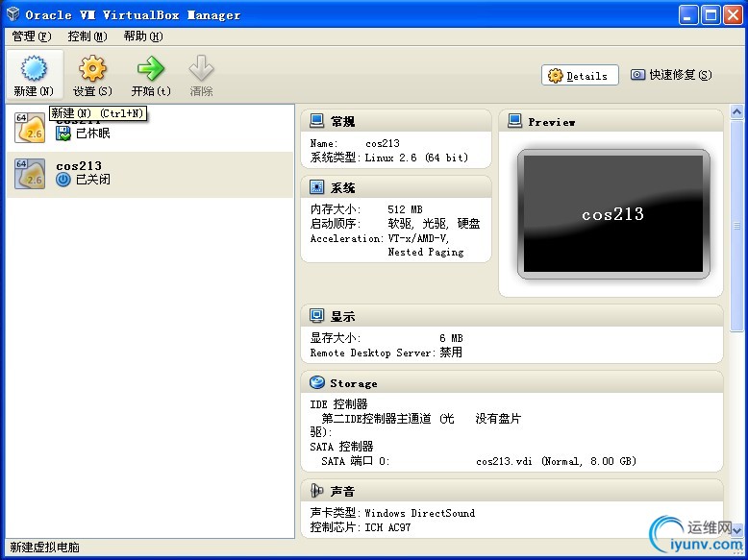Click the 显示 section display icon
Screen dimensions: 748x560
316,315
